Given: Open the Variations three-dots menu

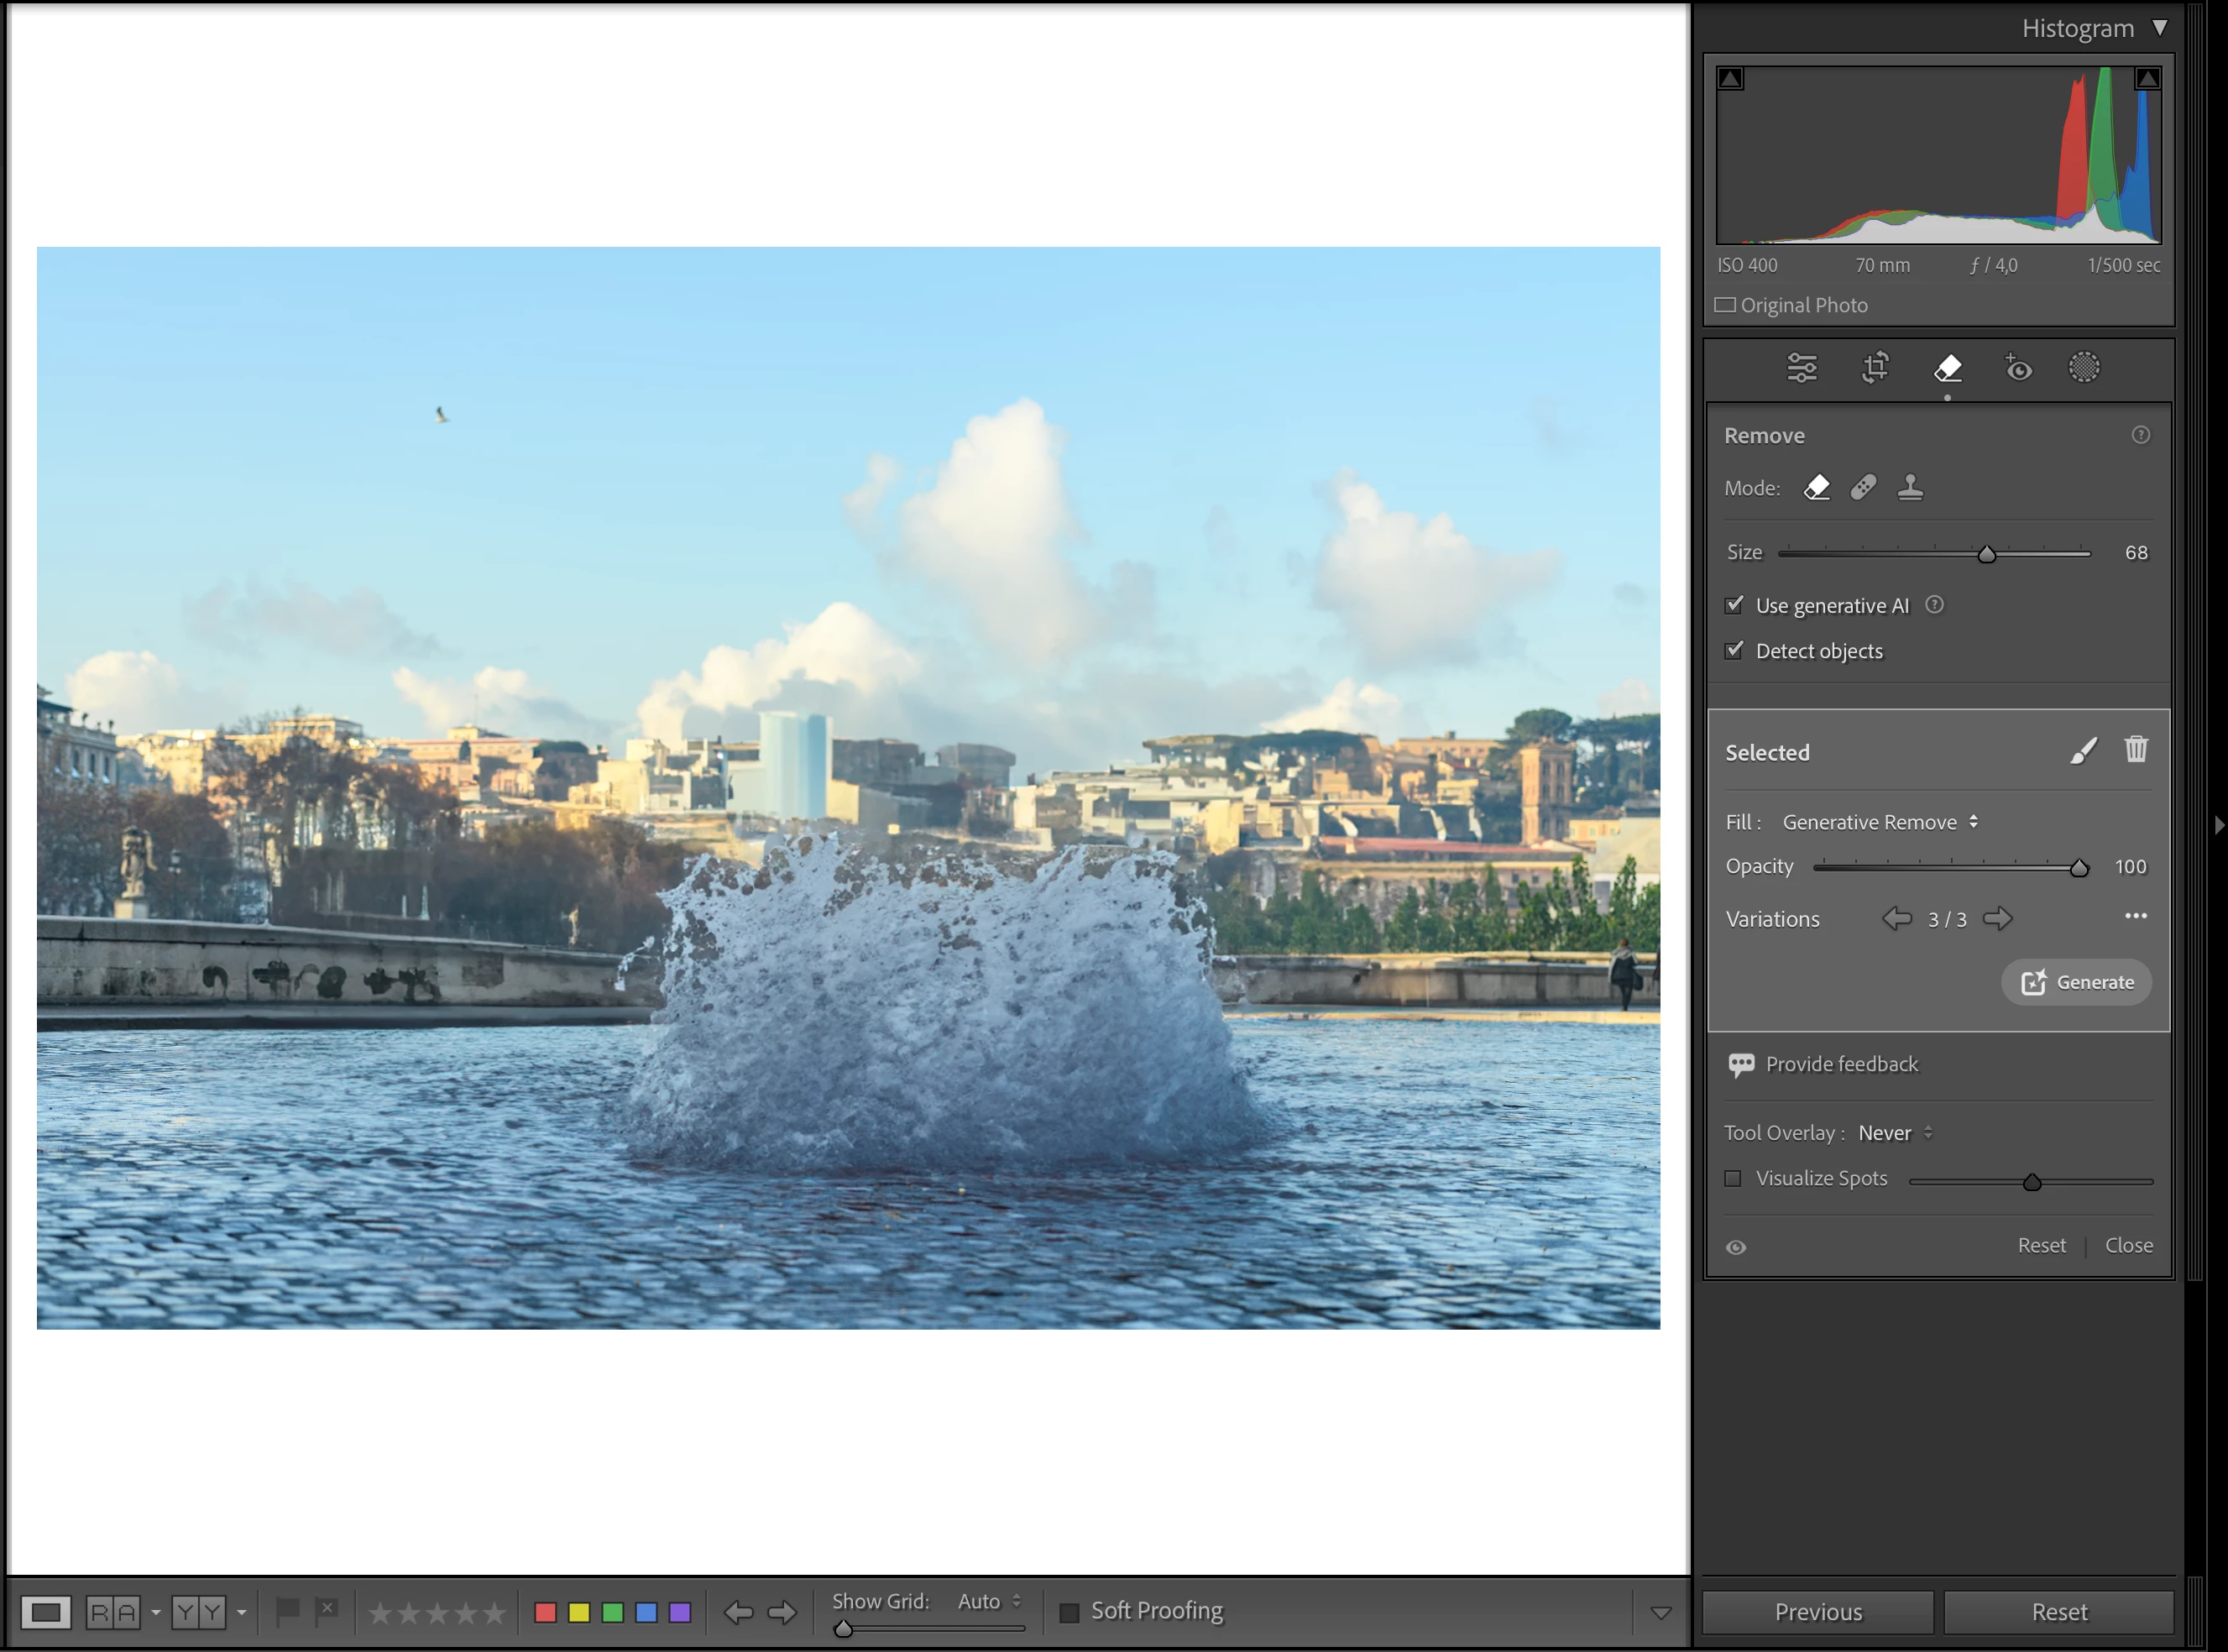Looking at the screenshot, I should [2136, 916].
